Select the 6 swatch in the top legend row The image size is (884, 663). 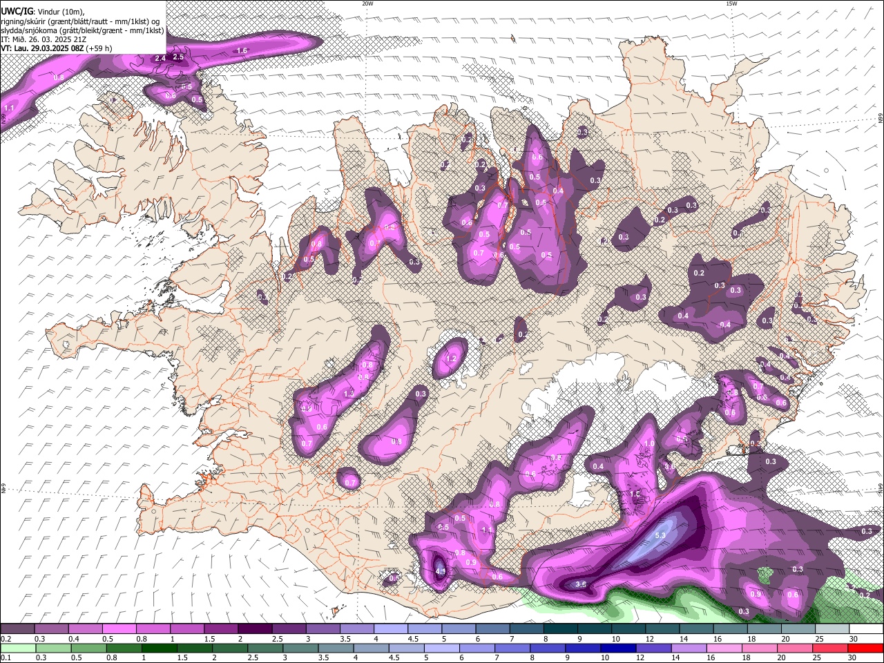click(492, 629)
